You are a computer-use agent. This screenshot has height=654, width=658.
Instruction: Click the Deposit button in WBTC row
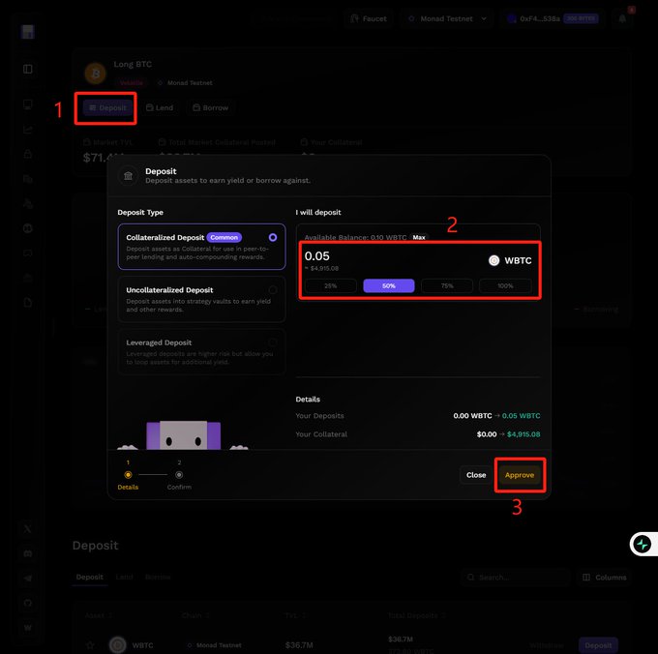[598, 644]
